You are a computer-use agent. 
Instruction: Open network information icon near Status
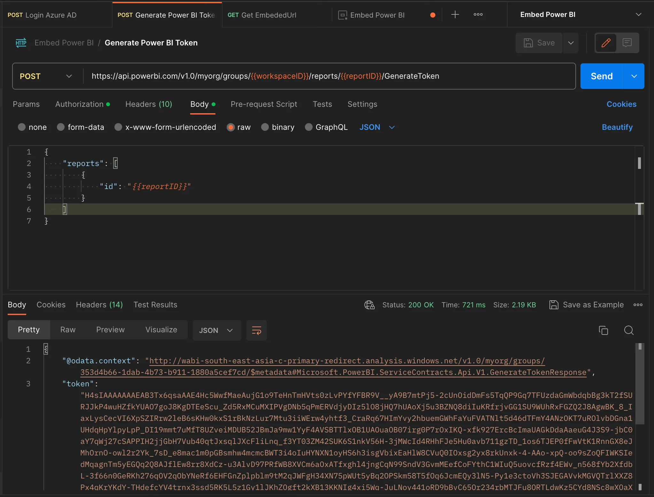[x=369, y=305]
